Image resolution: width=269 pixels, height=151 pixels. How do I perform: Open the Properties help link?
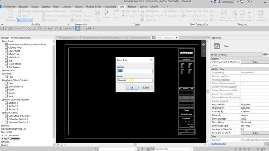[218, 143]
